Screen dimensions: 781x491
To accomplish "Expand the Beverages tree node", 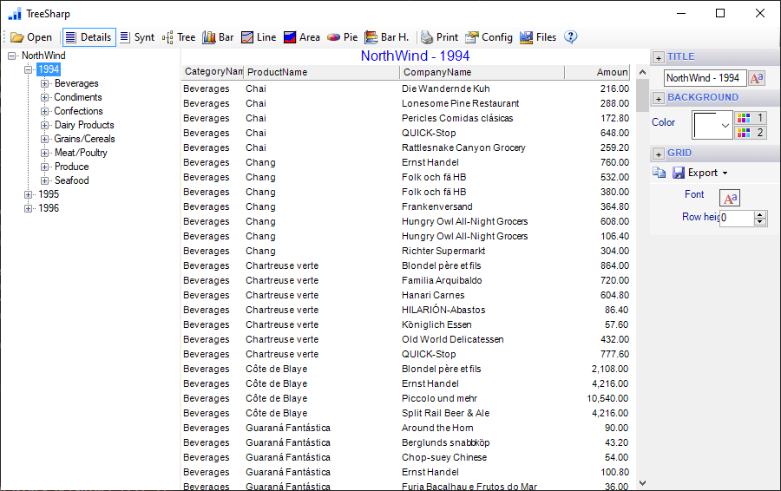I will coord(45,83).
